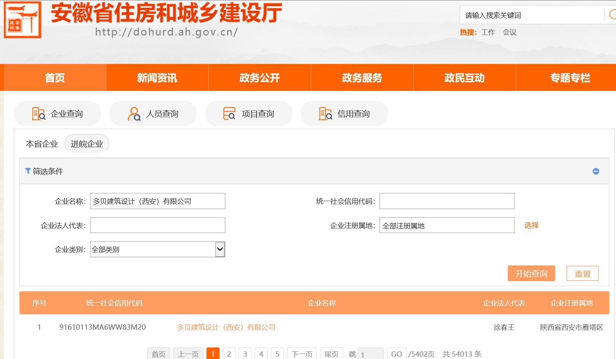Select page 4 in pagination
616x359 pixels.
click(x=261, y=354)
